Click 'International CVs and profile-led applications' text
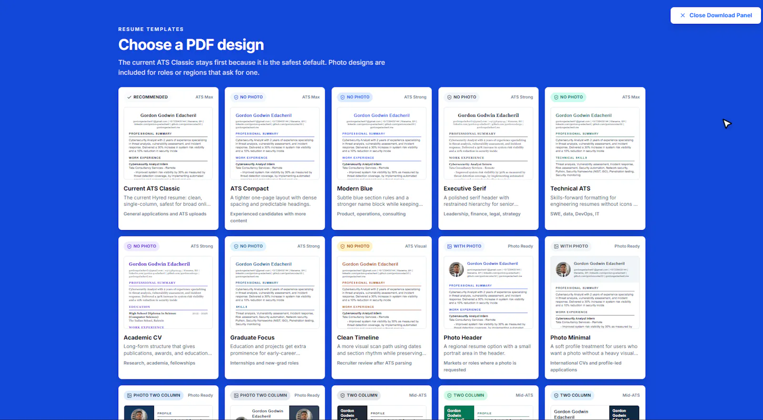763x420 pixels. tap(586, 367)
